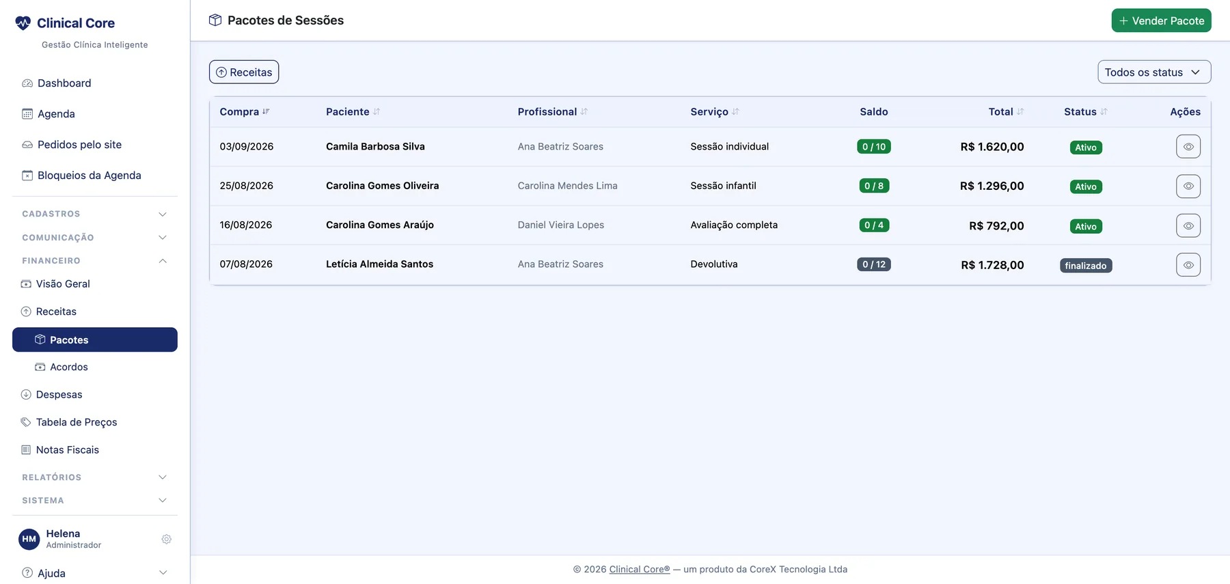Click the Vender Pacote button

[1161, 20]
